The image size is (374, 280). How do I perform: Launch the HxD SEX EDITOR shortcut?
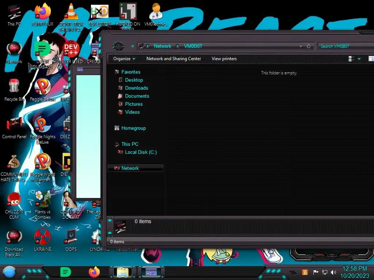100,15
